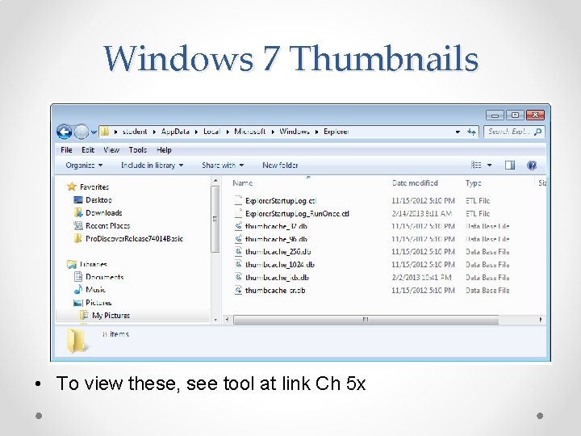Select ExplorerStartupLog_RunOnce.etl file name
Image resolution: width=581 pixels, height=436 pixels.
click(297, 213)
